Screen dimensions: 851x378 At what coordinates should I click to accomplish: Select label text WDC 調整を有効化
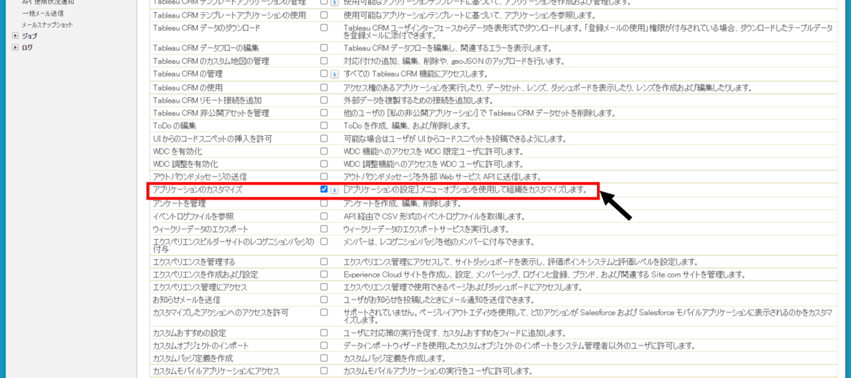pos(187,164)
